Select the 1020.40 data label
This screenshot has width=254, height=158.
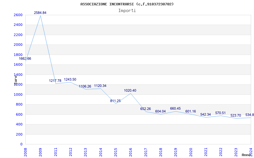[130, 91]
